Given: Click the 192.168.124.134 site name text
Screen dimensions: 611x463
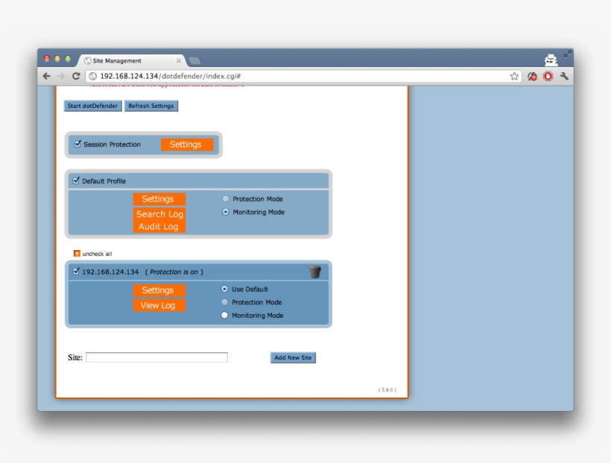Looking at the screenshot, I should click(x=110, y=272).
